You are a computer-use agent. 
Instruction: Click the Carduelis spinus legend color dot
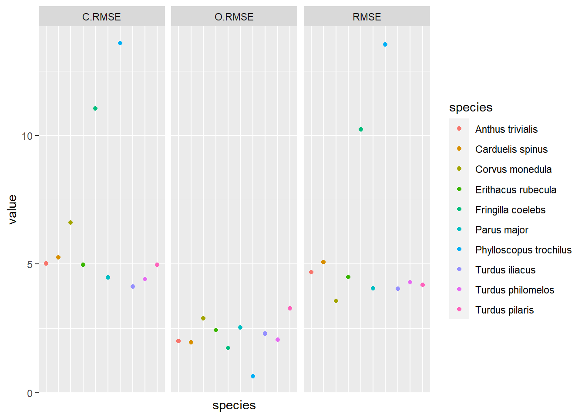point(459,148)
